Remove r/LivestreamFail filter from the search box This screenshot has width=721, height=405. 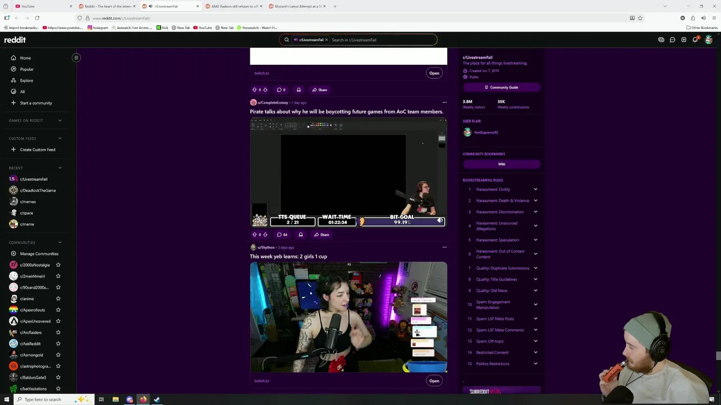(x=326, y=40)
